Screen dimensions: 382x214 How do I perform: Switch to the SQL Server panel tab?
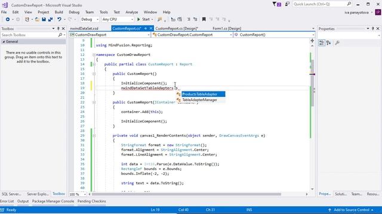(x=11, y=194)
